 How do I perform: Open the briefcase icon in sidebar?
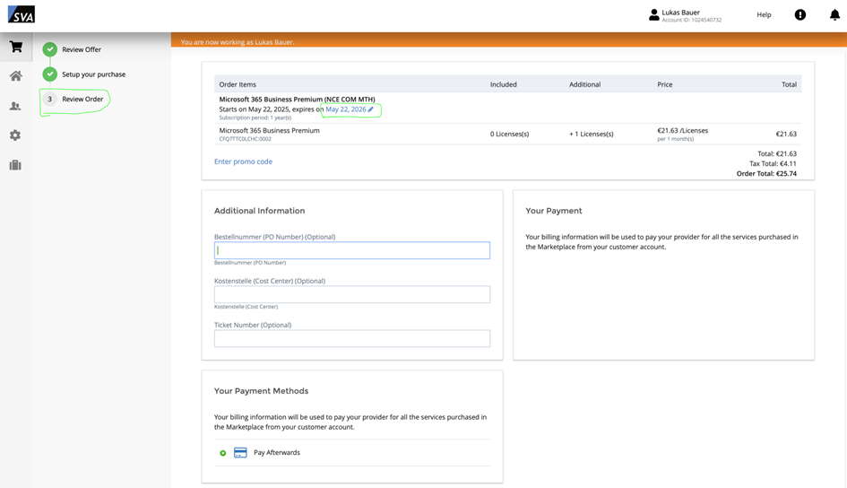coord(15,165)
